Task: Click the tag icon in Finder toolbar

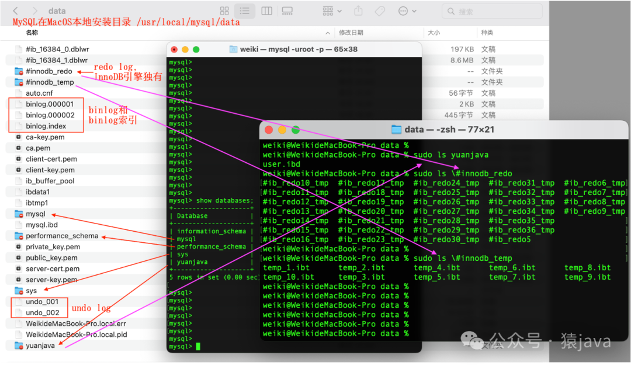Action: (380, 11)
